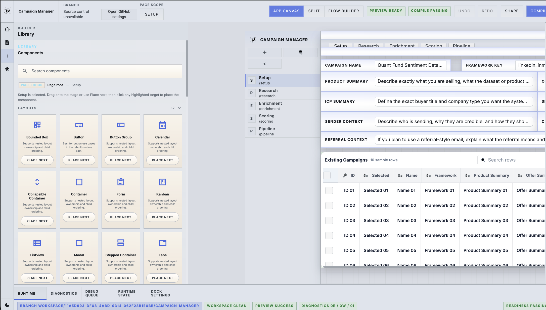Click PLACE NEXT under the Calendar component

click(x=162, y=160)
